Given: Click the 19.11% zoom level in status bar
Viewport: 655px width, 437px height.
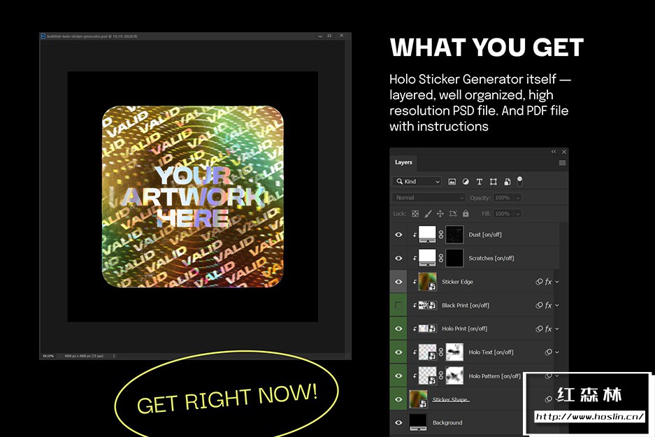Looking at the screenshot, I should pos(48,356).
